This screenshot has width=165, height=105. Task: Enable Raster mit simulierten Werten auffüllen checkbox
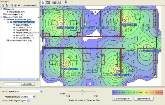point(68,100)
